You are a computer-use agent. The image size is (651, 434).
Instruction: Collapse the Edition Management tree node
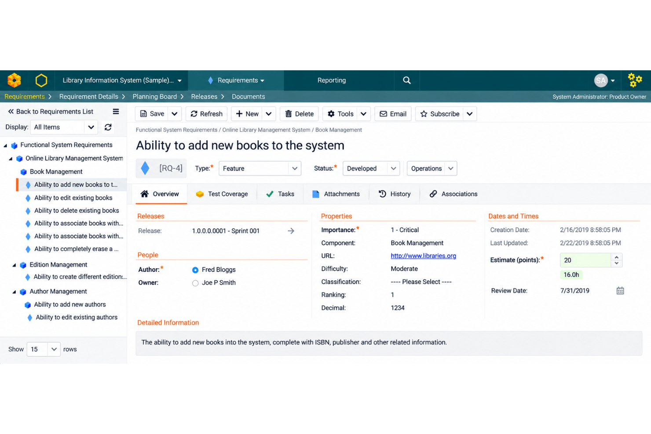pos(14,265)
